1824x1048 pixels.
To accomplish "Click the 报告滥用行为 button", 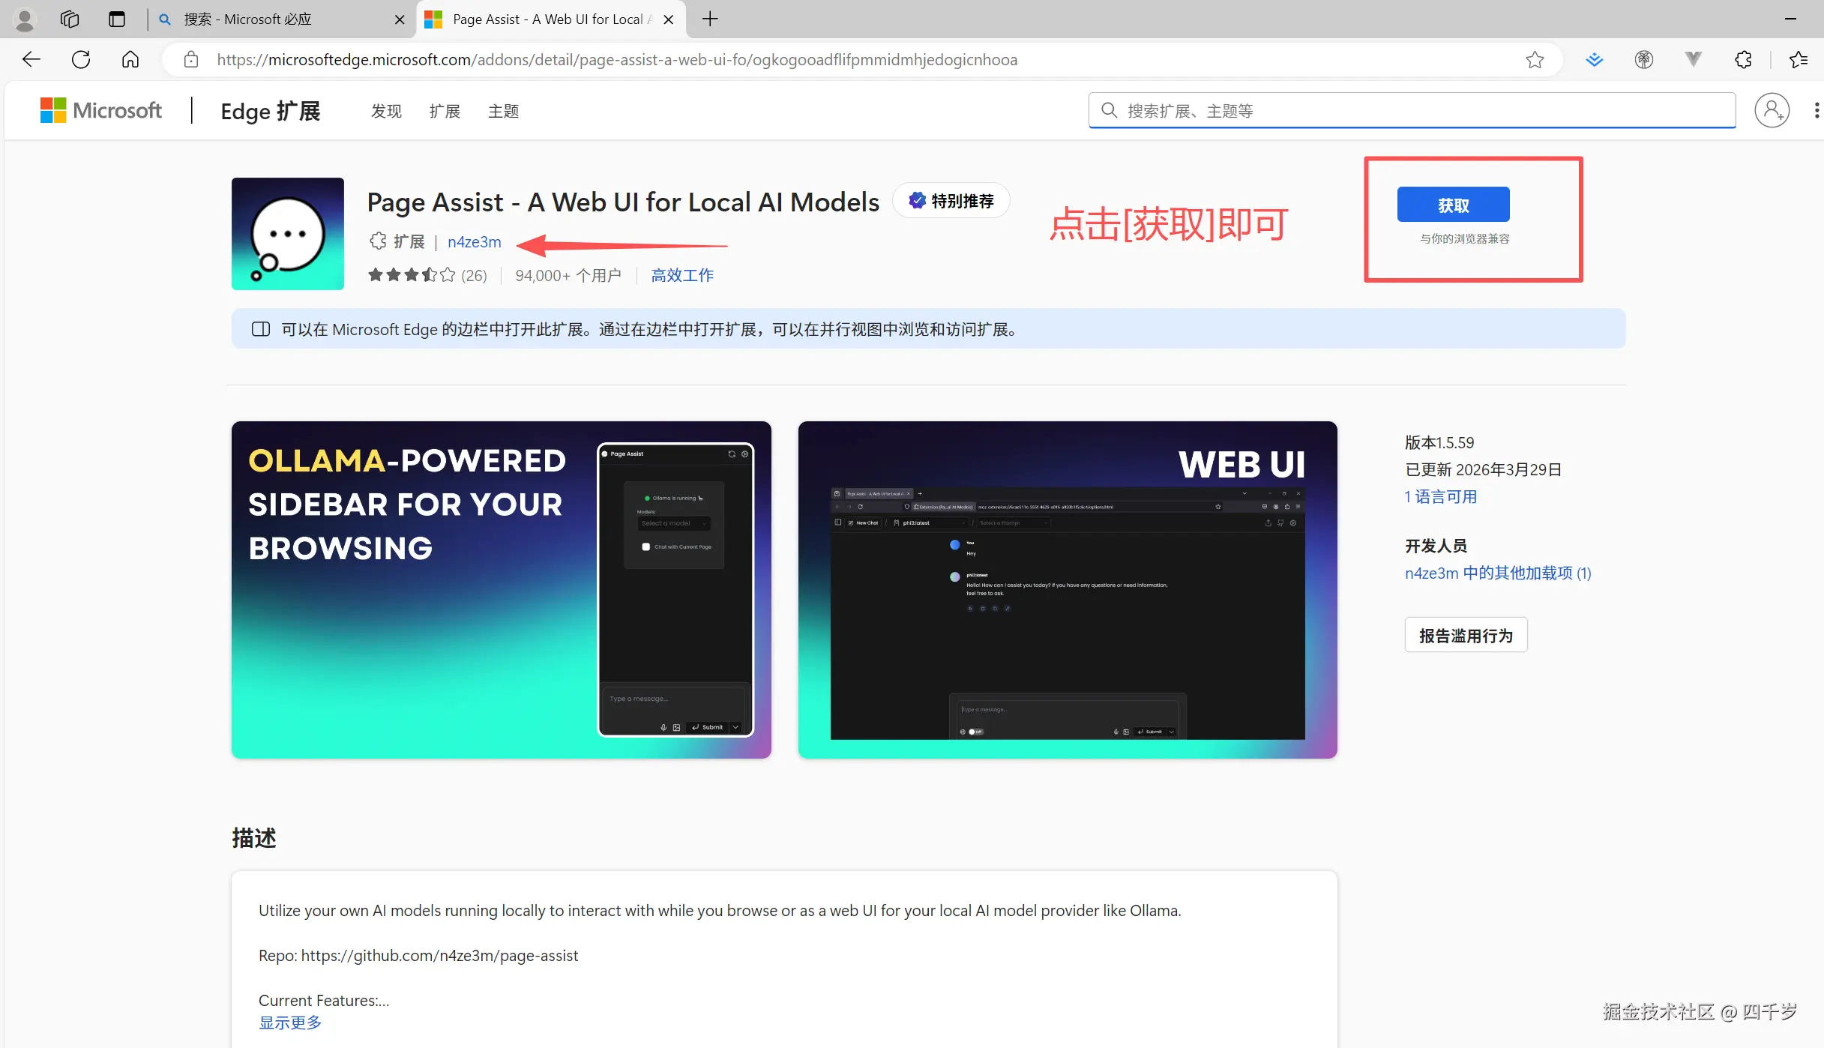I will [1466, 636].
